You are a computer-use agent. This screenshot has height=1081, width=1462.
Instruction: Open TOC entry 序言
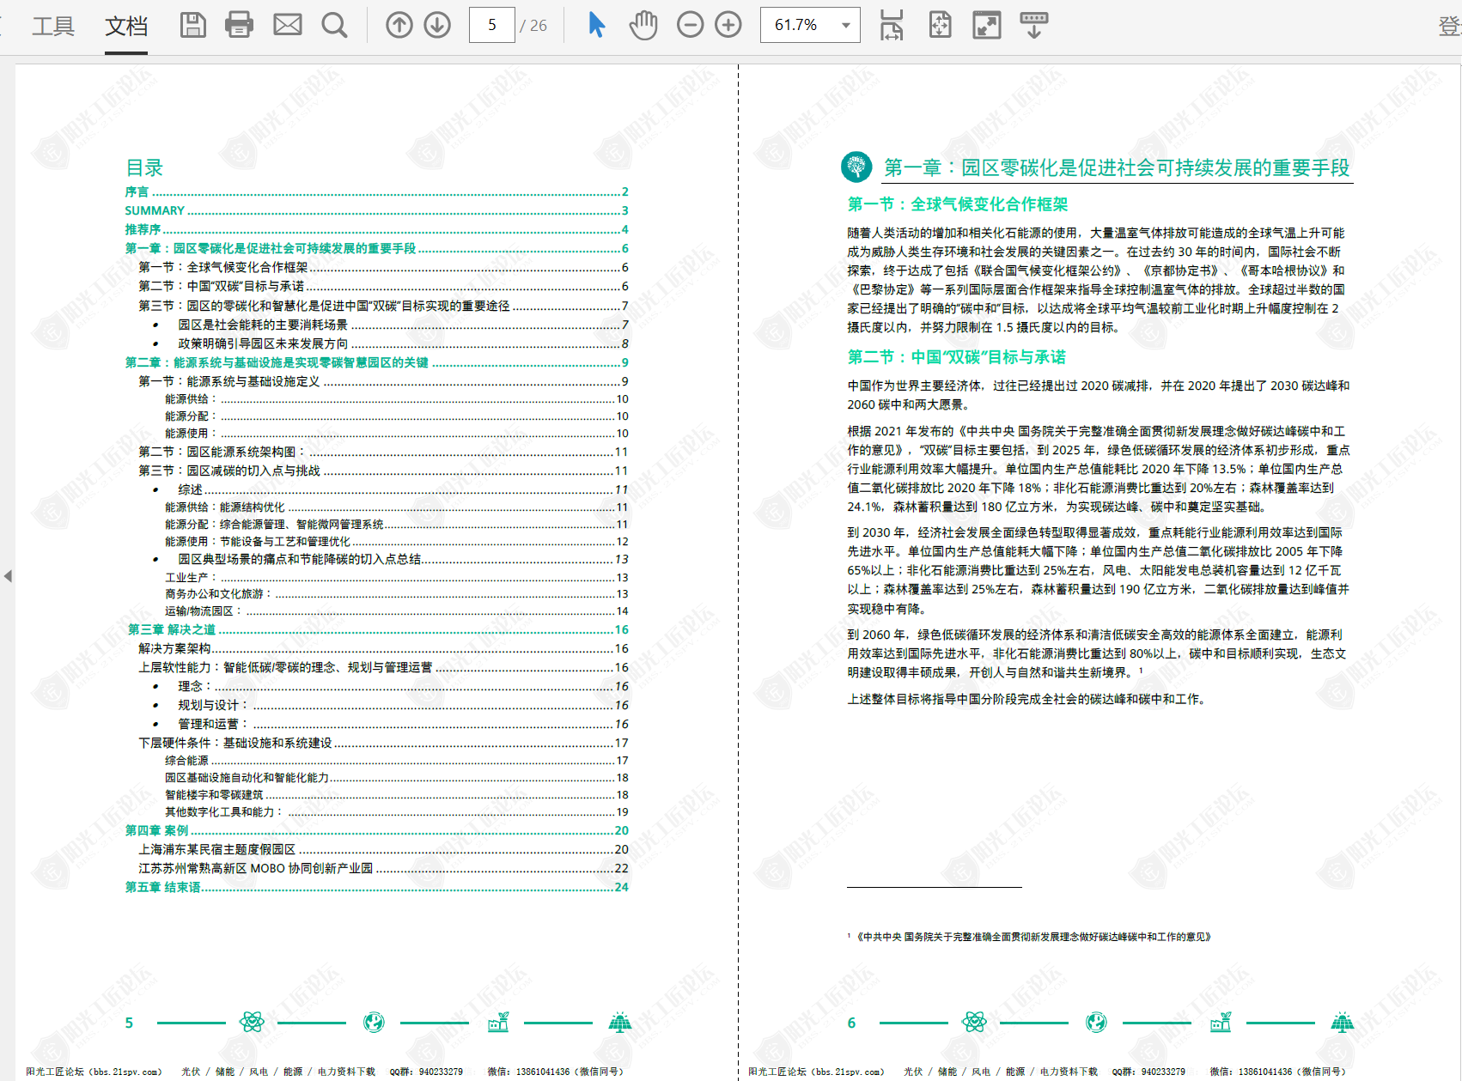tap(376, 191)
